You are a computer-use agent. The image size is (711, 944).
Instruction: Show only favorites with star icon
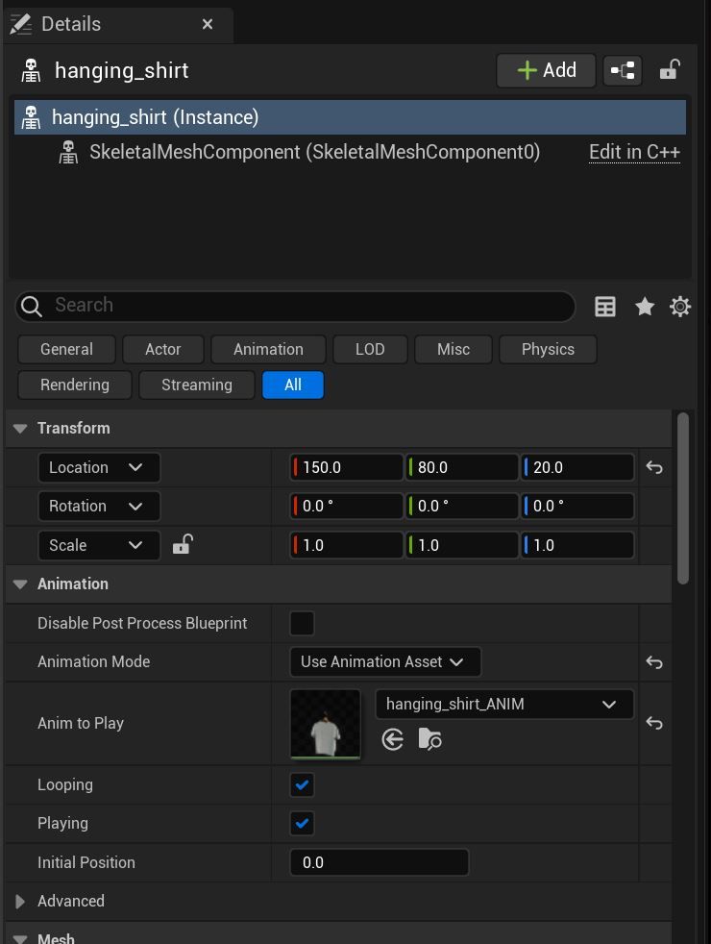645,307
